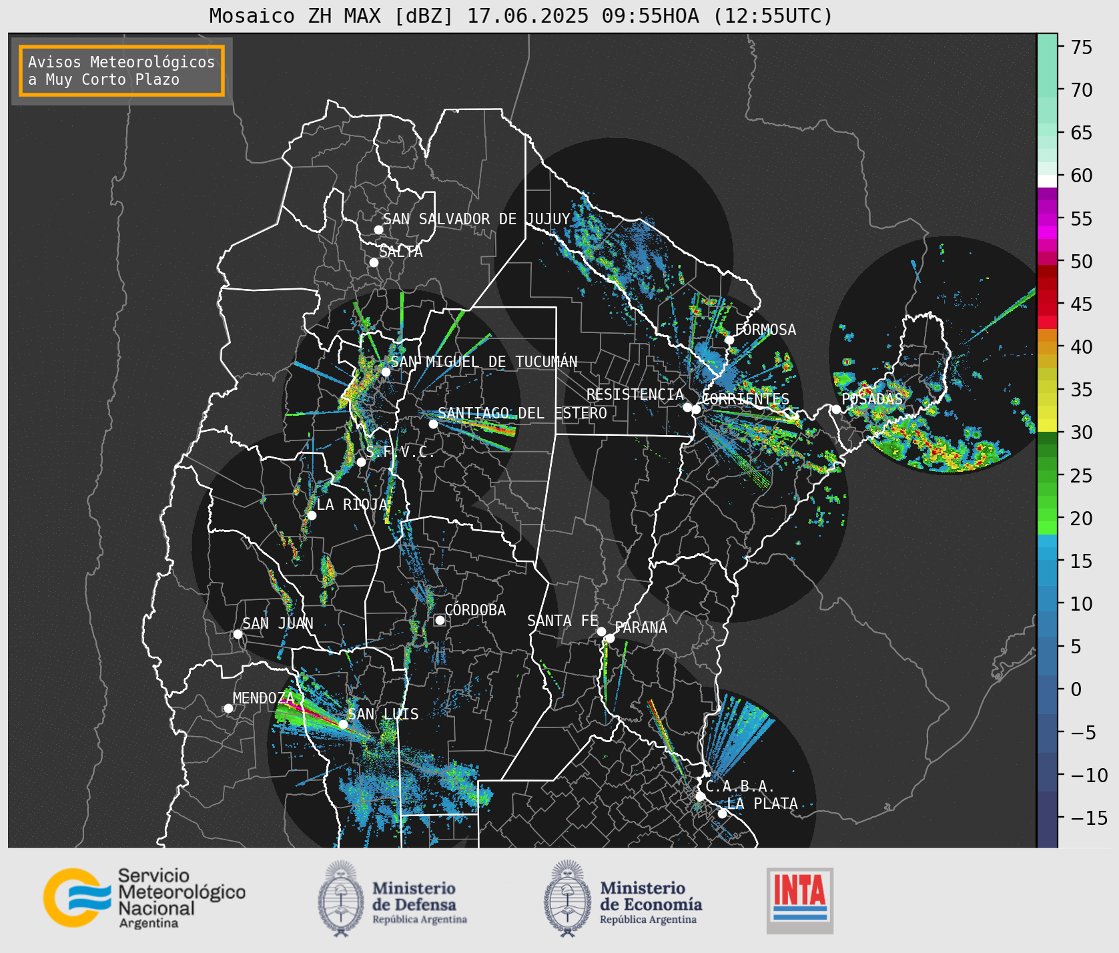The width and height of the screenshot is (1119, 953).
Task: Click the Paraná city marker
Action: tap(610, 639)
